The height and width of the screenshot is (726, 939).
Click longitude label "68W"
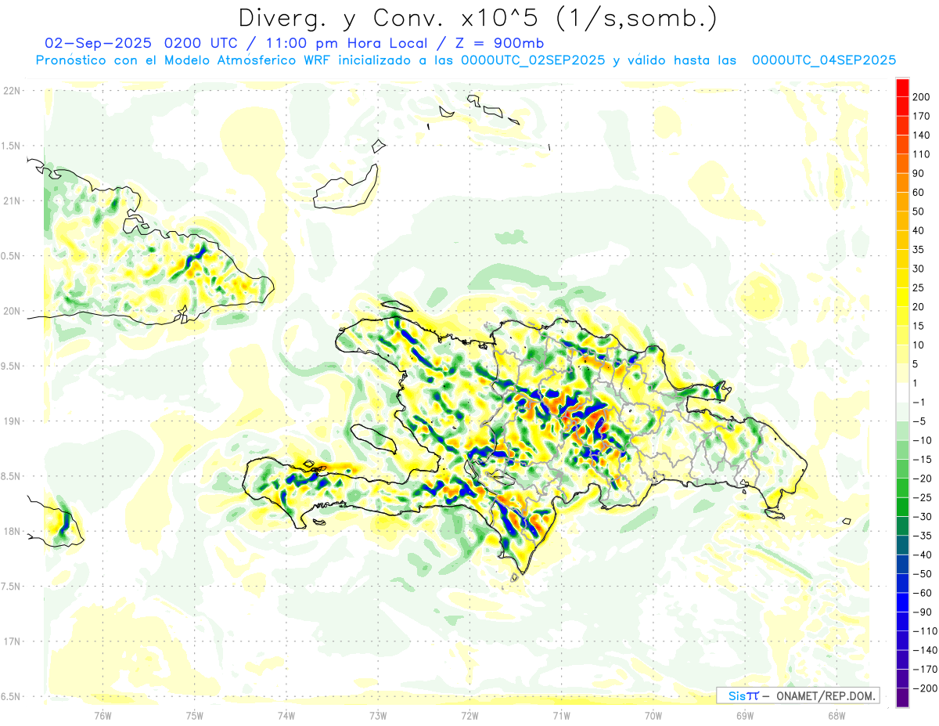[836, 714]
